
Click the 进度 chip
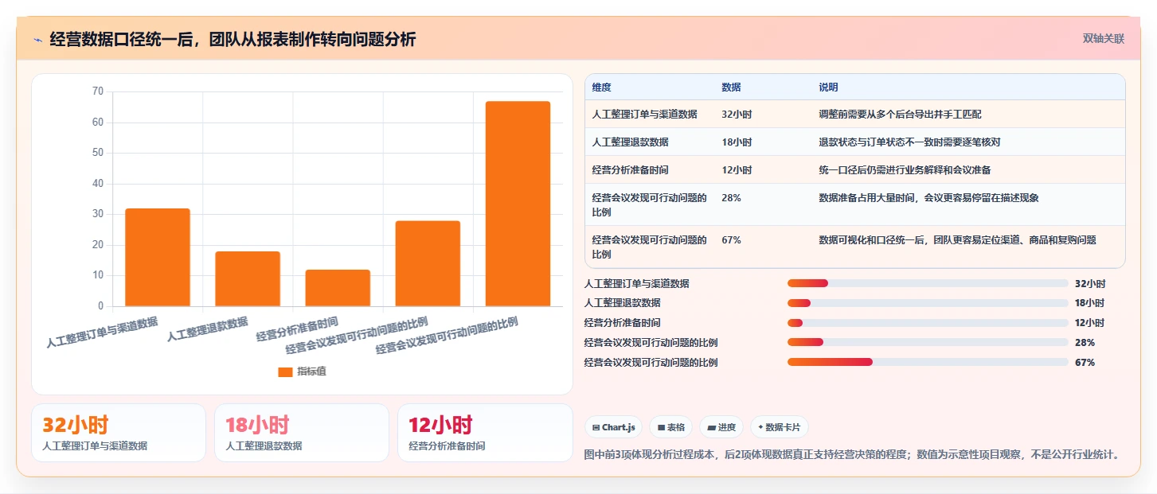coord(721,427)
